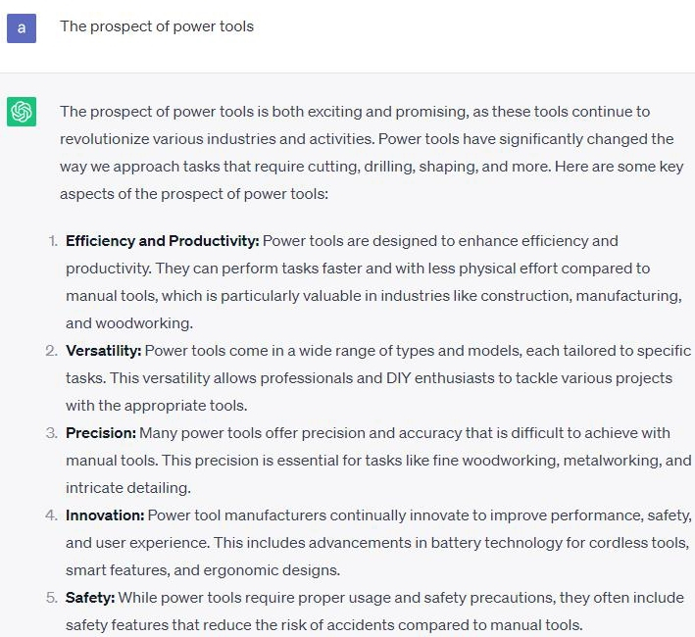
Task: Select the user message "The prospect of power tools"
Action: pos(157,26)
